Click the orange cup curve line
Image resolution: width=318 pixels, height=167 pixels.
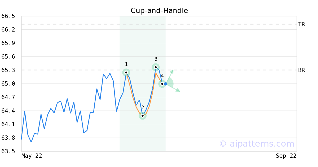132,98
